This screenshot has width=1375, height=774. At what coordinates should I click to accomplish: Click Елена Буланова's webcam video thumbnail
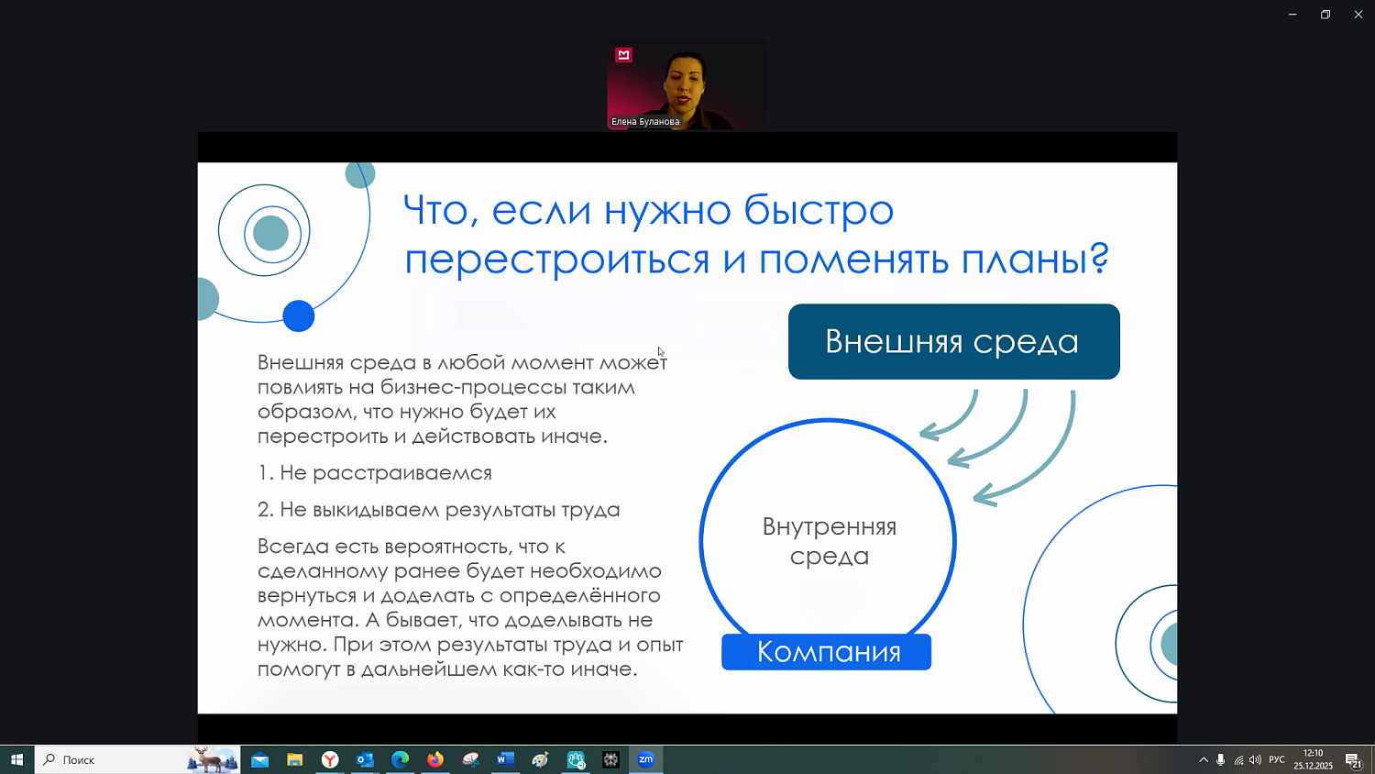[x=687, y=85]
